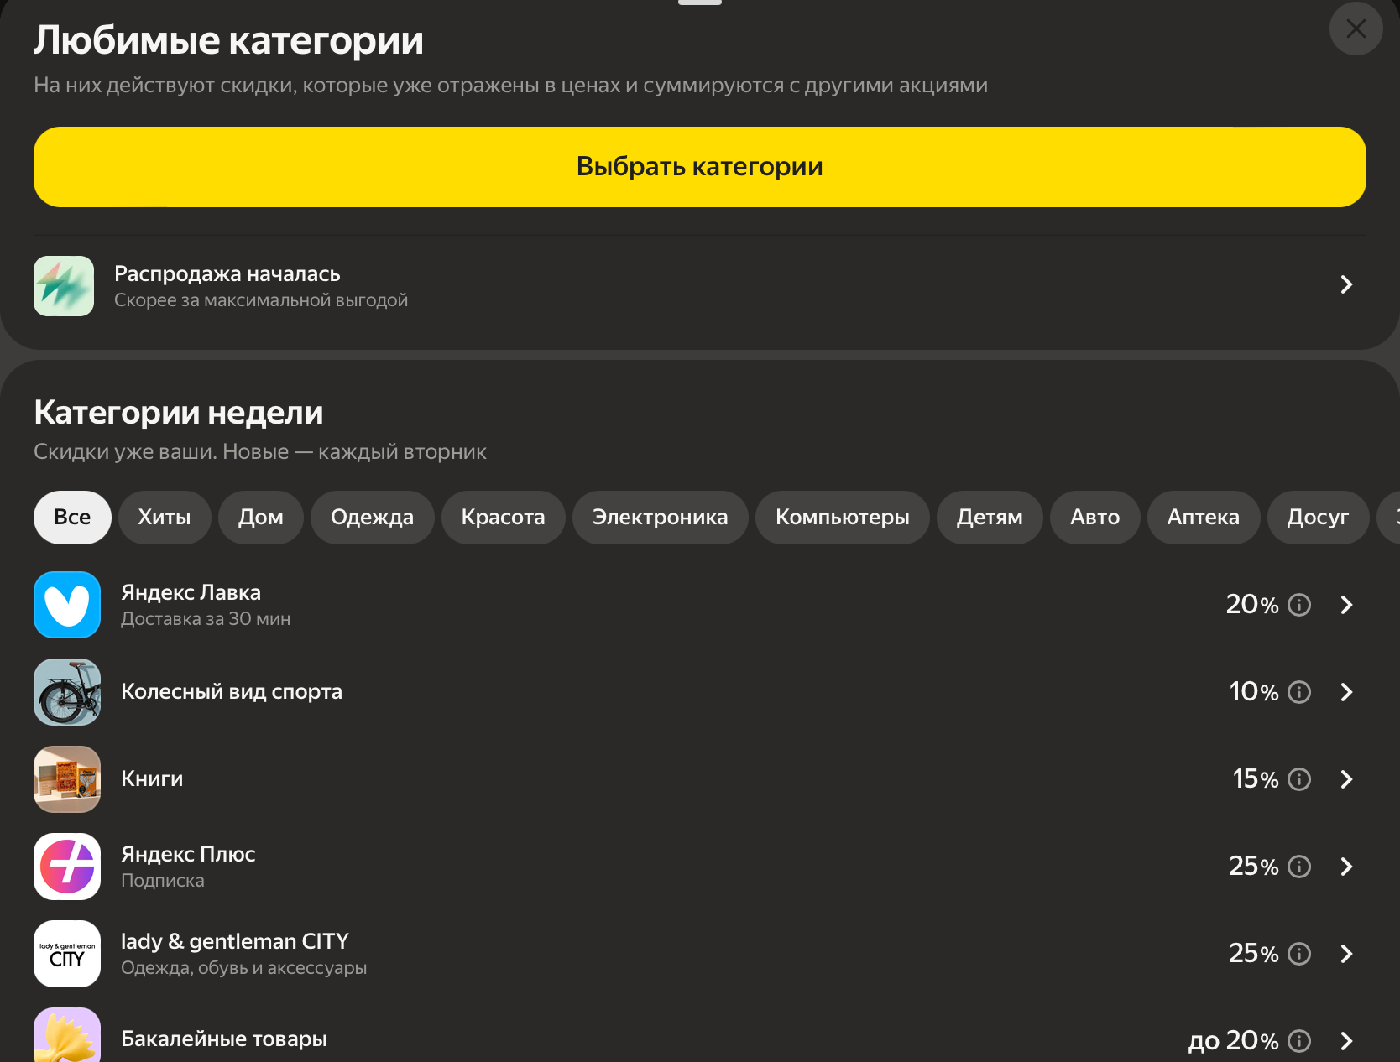Open the Распродажа началась sale icon
This screenshot has height=1062, width=1400.
point(64,286)
